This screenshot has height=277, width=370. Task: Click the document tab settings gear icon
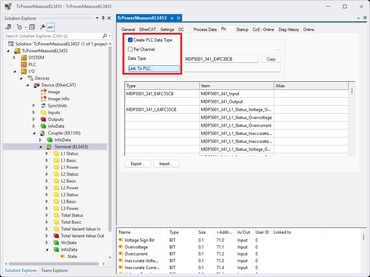tap(365, 18)
